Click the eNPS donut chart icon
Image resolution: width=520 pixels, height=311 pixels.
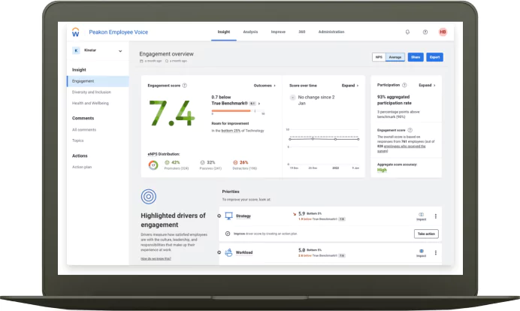click(x=153, y=165)
